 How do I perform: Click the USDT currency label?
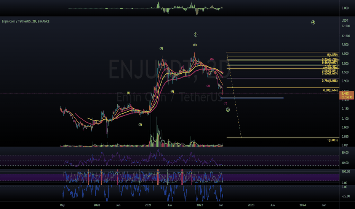[345, 21]
